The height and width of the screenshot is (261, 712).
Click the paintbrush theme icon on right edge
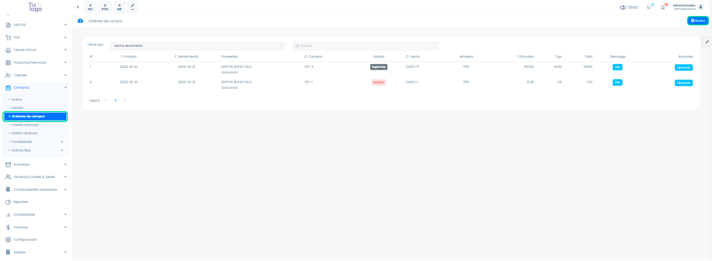[707, 42]
